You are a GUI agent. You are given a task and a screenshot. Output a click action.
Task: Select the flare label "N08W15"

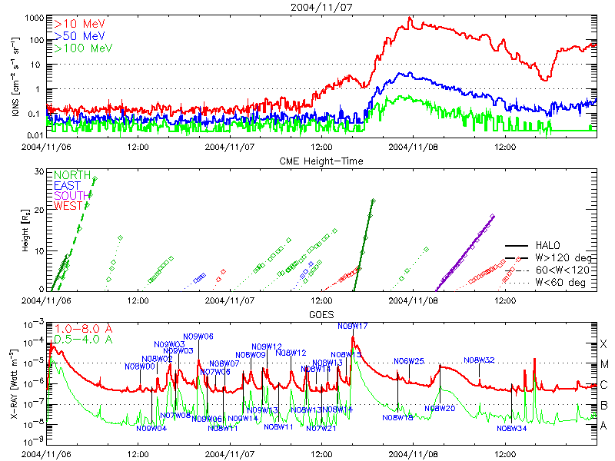point(345,355)
